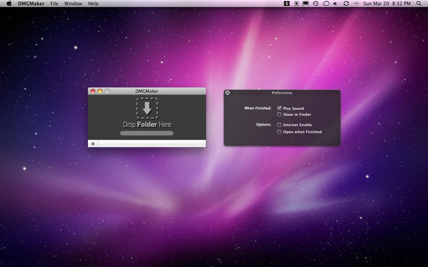Click the dashed drop-arrow folder icon
Viewport: 428px width, 267px height.
coord(147,108)
